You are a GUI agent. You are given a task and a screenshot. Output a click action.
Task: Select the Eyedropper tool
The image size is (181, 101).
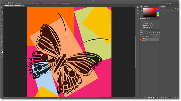point(2,18)
